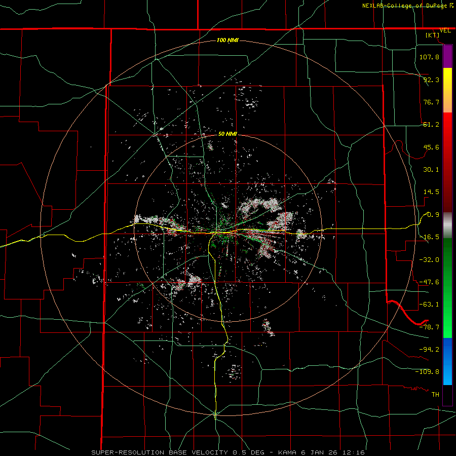The width and height of the screenshot is (456, 456).
Task: Click the 100 NMI range ring label
Action: tap(227, 40)
